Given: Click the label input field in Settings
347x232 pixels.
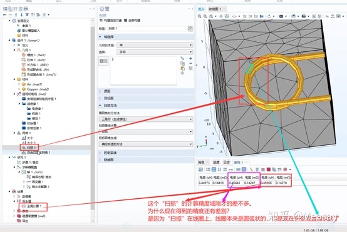Looking at the screenshot, I should pyautogui.click(x=147, y=29).
